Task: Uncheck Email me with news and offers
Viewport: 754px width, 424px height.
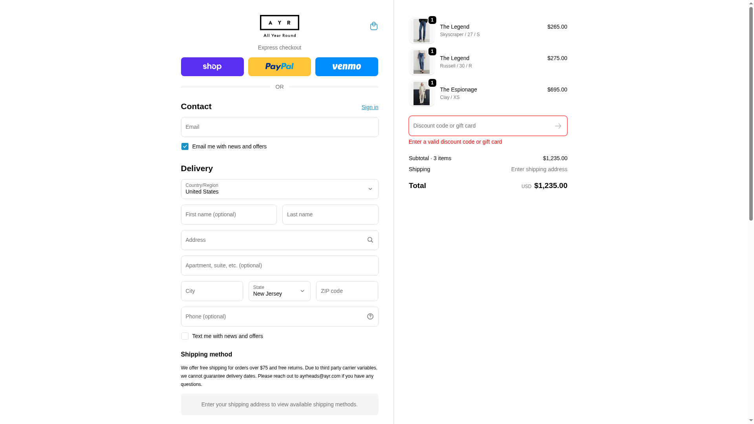Action: (185, 146)
